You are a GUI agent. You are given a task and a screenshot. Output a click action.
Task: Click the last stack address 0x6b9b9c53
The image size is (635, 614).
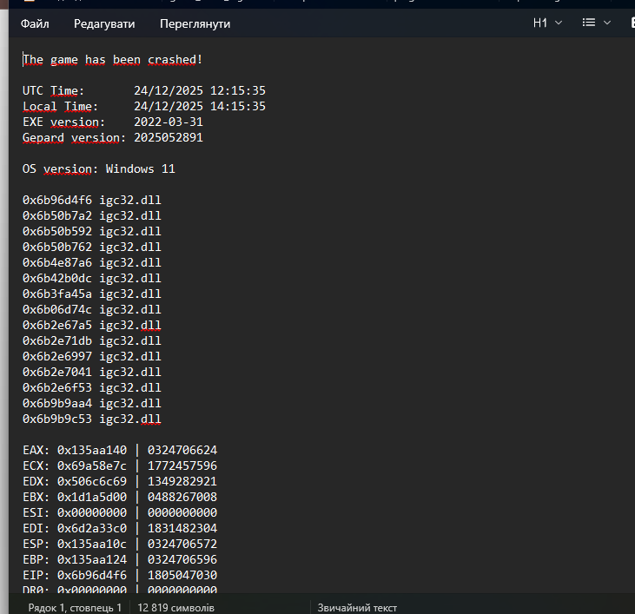[x=57, y=419]
